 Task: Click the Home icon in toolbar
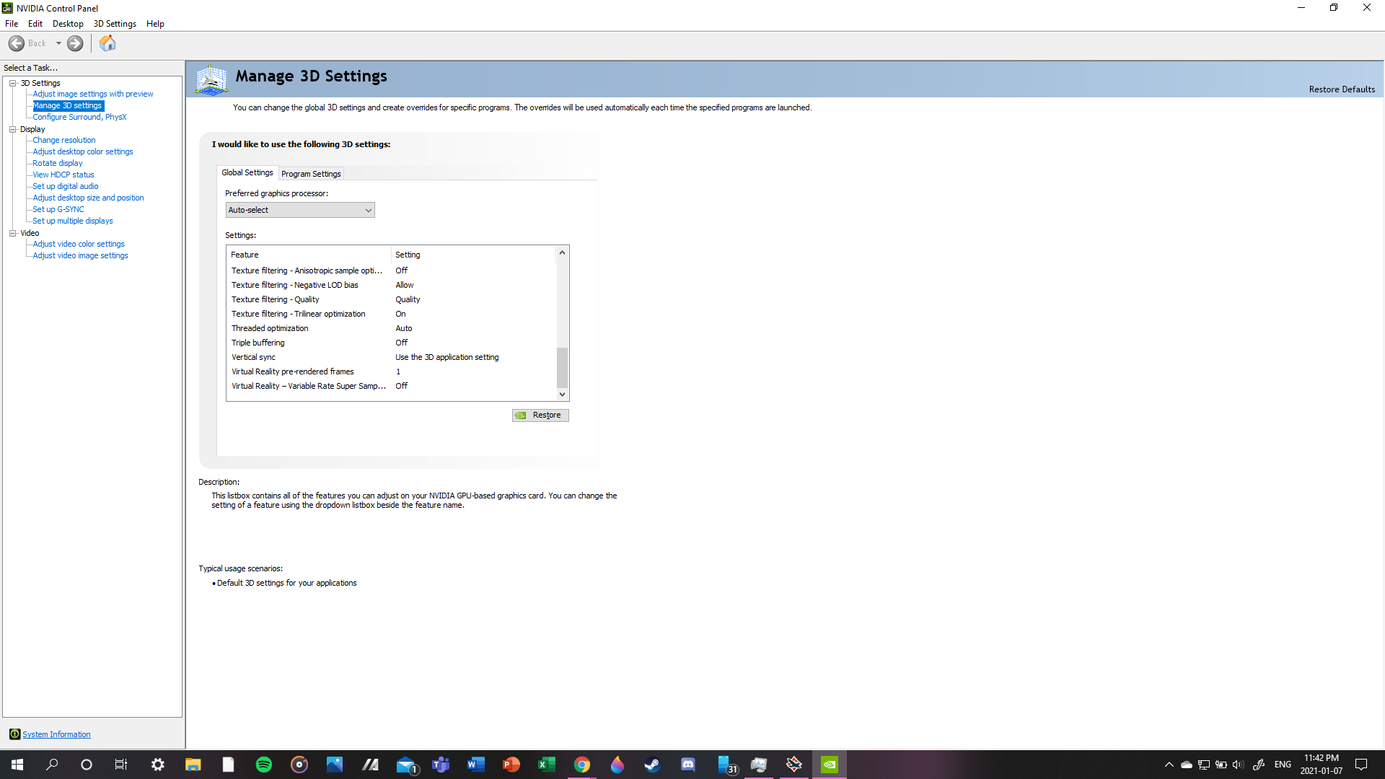click(x=107, y=43)
